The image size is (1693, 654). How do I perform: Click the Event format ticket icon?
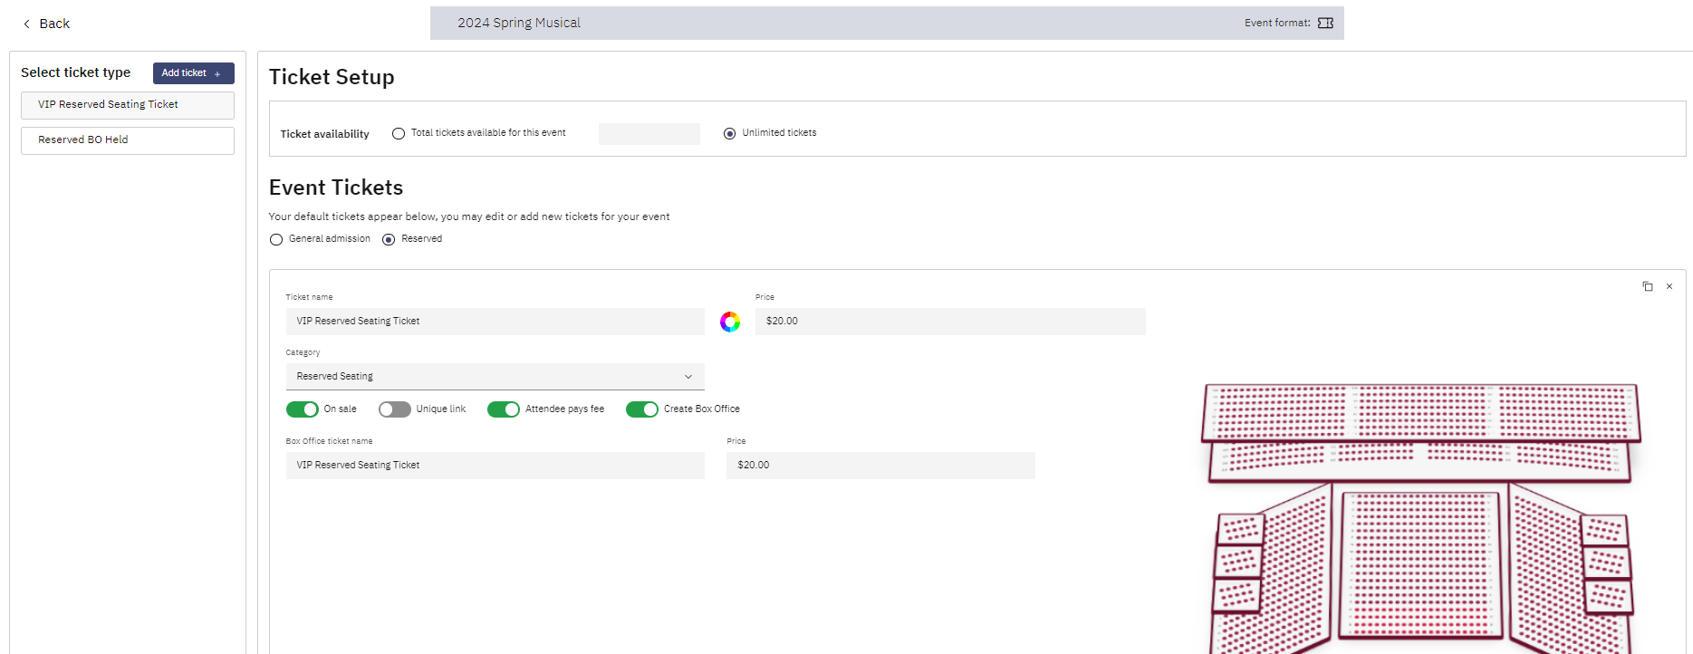[x=1325, y=24]
